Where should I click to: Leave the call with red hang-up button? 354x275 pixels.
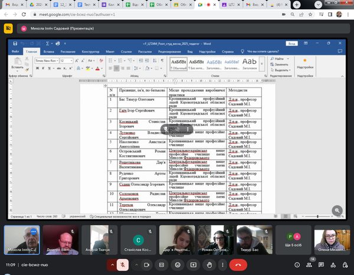point(238,265)
